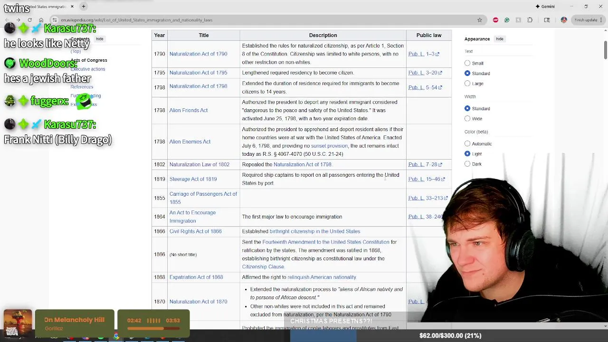
Task: Select Small text size
Action: [467, 63]
